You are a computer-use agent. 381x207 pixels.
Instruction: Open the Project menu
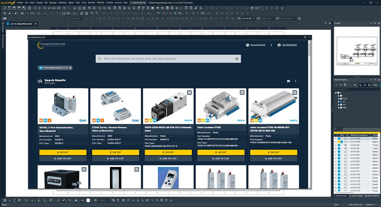(x=20, y=3)
